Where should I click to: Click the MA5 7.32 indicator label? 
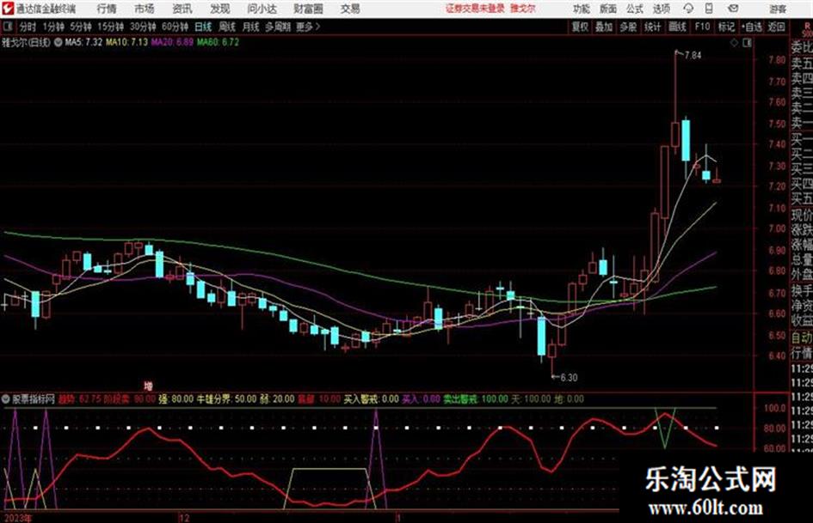pos(83,42)
